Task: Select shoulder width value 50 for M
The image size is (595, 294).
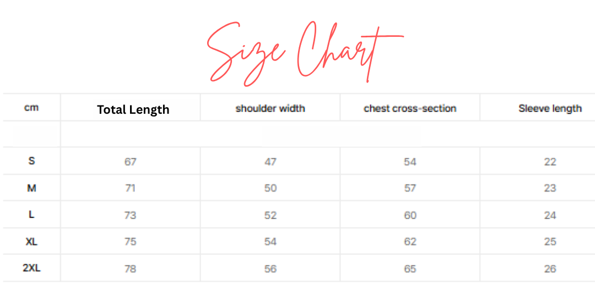Action: point(270,188)
